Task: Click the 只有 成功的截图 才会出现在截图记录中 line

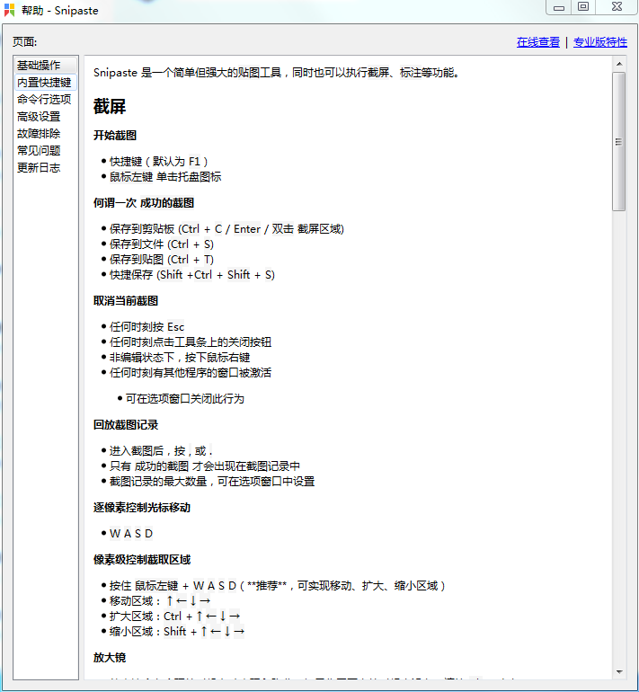Action: (205, 466)
